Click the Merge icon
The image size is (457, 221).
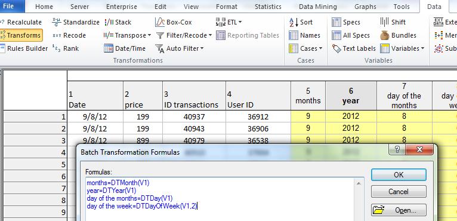[x=439, y=35]
